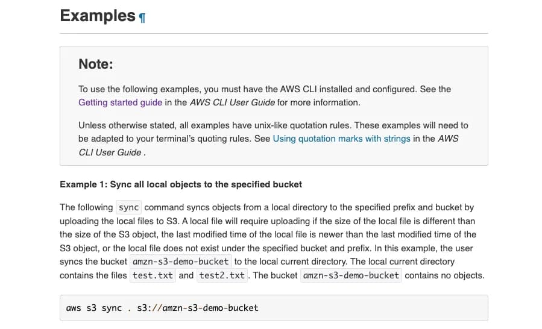Click the Examples heading
The height and width of the screenshot is (329, 542).
point(98,16)
